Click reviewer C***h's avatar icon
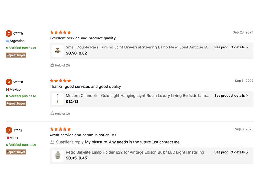The image size is (259, 194). (x=9, y=33)
